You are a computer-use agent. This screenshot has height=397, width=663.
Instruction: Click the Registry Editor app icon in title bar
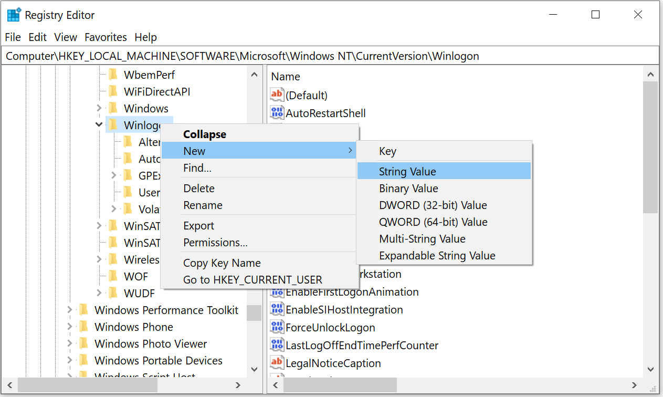tap(14, 15)
